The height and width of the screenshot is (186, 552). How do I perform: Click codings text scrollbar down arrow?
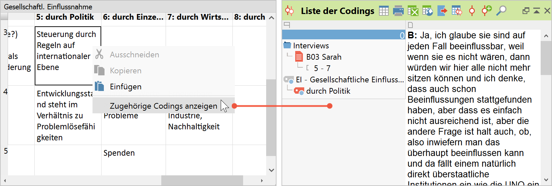point(546,180)
